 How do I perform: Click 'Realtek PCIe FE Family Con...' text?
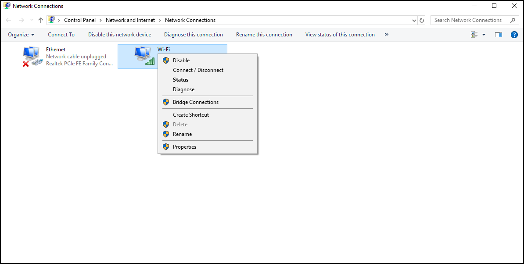[79, 64]
